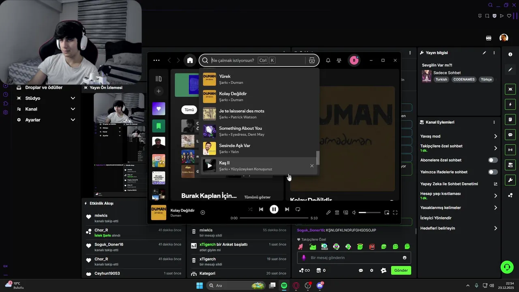Enter Spotify full screen mode
This screenshot has height=292, width=519.
pos(395,213)
